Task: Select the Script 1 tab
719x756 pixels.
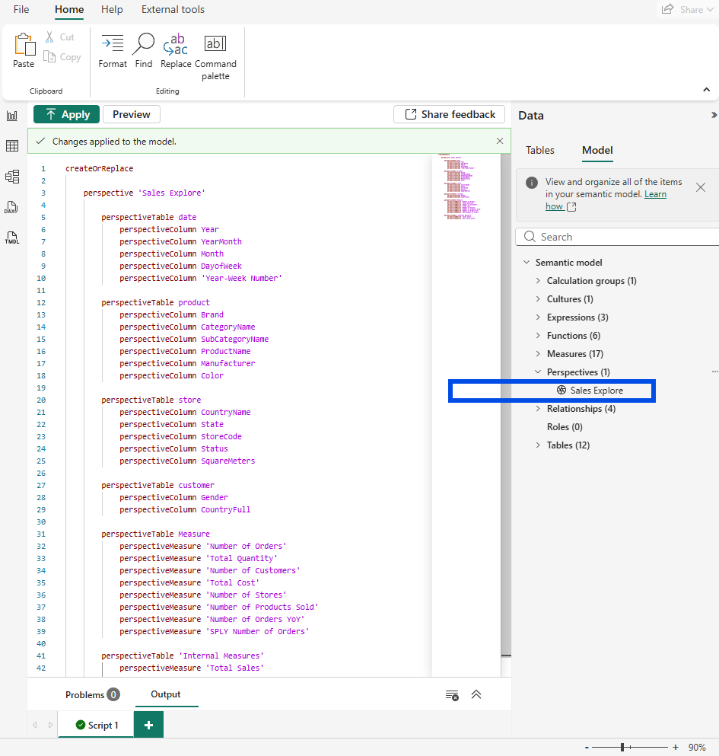Action: [97, 725]
